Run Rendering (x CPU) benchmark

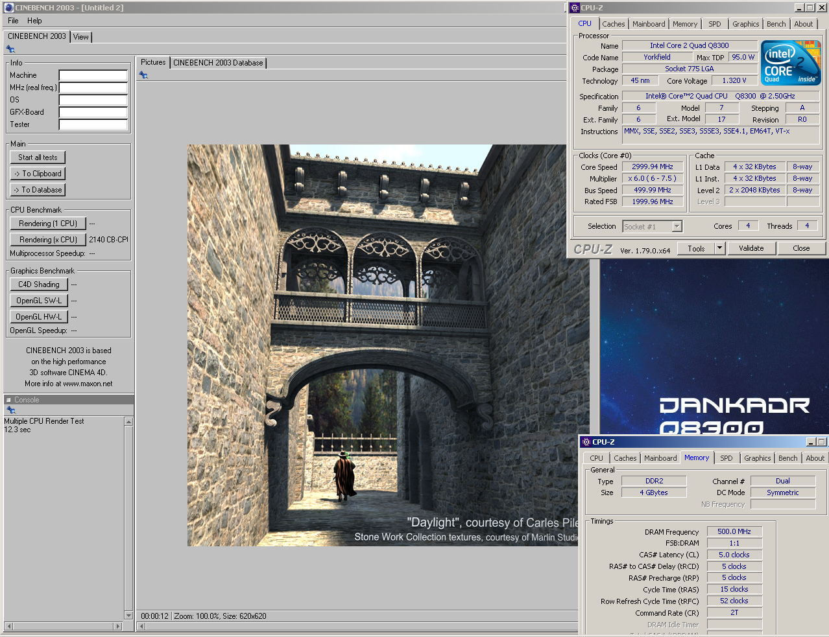(x=48, y=240)
